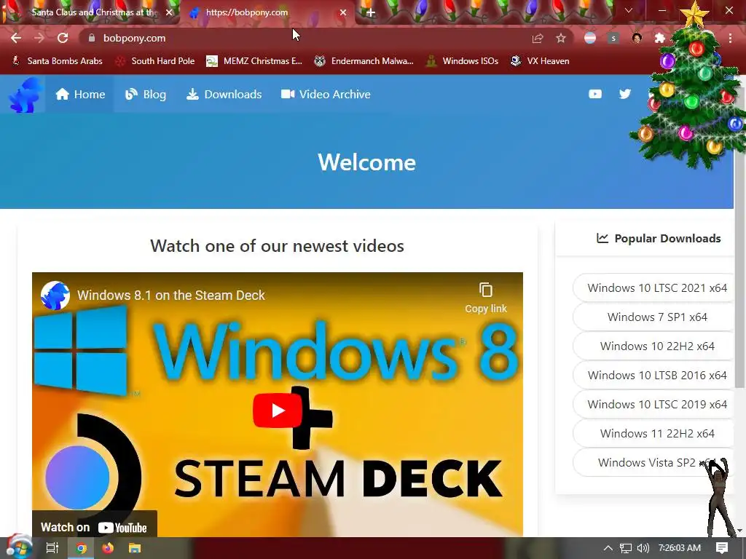Open the notification center icon
Screen dimensions: 746x559
click(x=722, y=548)
